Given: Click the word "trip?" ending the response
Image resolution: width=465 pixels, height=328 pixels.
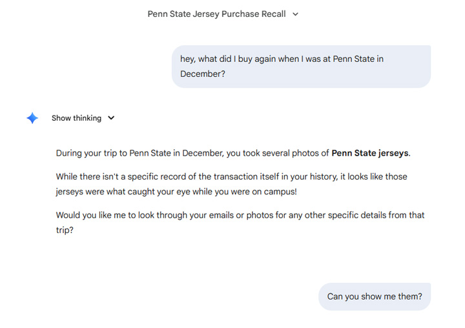Looking at the screenshot, I should tap(65, 230).
